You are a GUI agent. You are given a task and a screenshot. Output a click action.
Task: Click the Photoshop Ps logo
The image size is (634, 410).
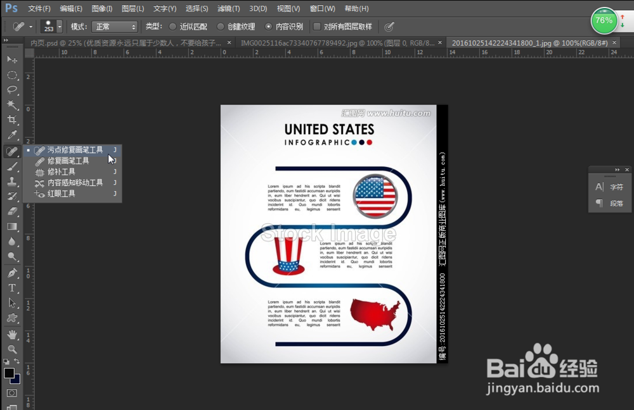[x=11, y=8]
